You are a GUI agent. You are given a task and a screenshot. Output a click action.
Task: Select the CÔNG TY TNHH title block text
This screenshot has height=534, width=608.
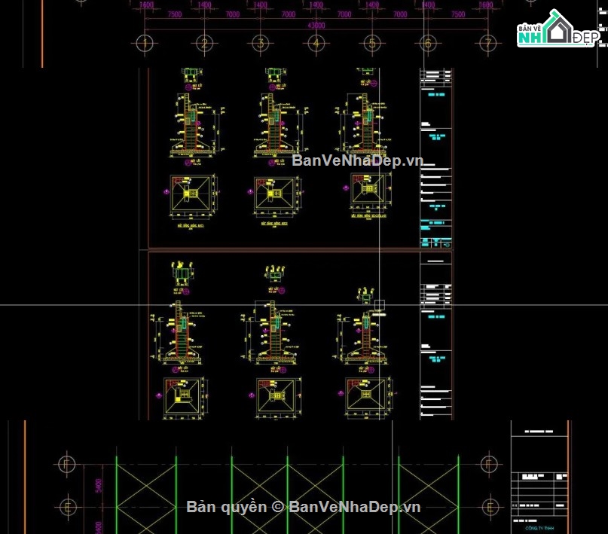tap(539, 528)
